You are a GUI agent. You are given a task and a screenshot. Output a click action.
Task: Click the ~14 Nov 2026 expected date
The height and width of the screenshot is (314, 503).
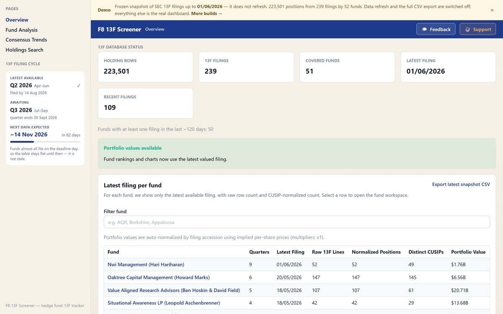(x=29, y=134)
